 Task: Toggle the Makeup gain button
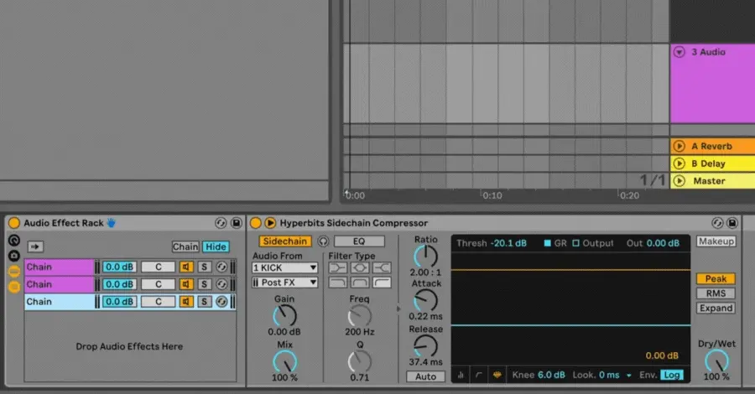(716, 241)
